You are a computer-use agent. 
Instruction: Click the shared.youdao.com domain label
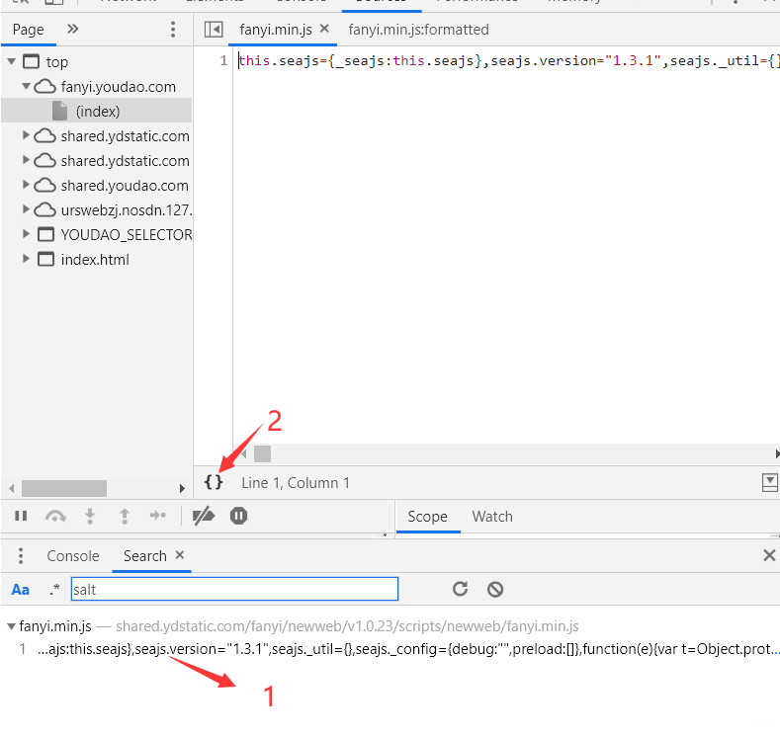[125, 186]
